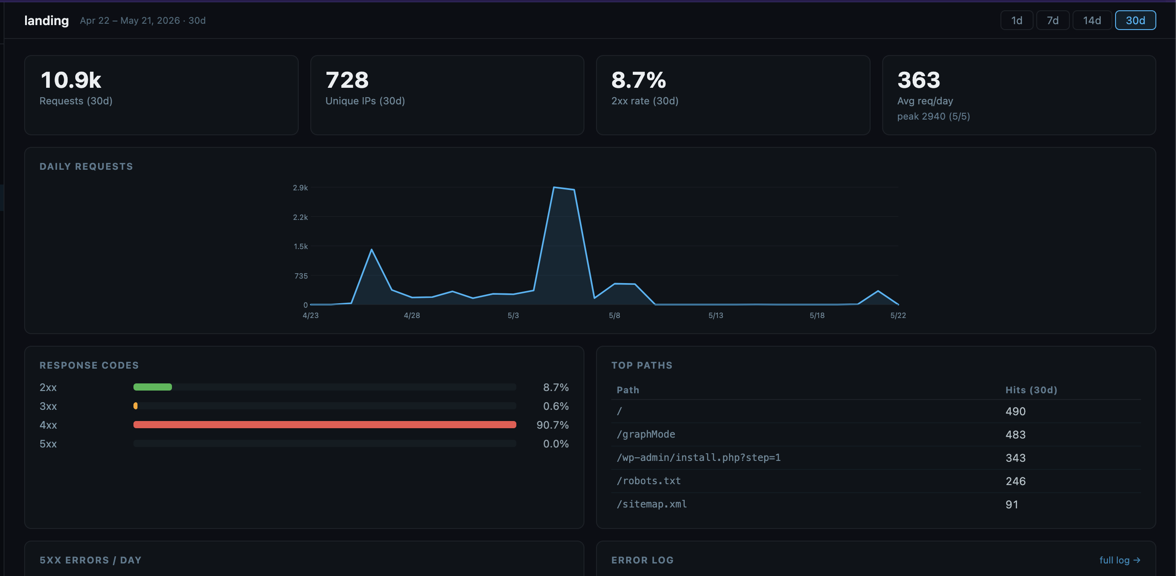
Task: Click the 2.9k y-axis label
Action: point(300,188)
